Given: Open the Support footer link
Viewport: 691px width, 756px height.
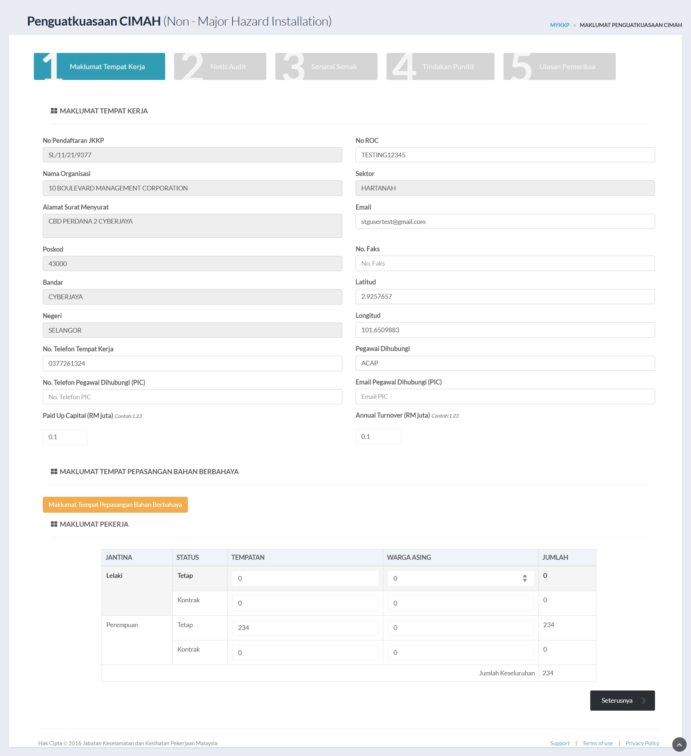Looking at the screenshot, I should (559, 743).
